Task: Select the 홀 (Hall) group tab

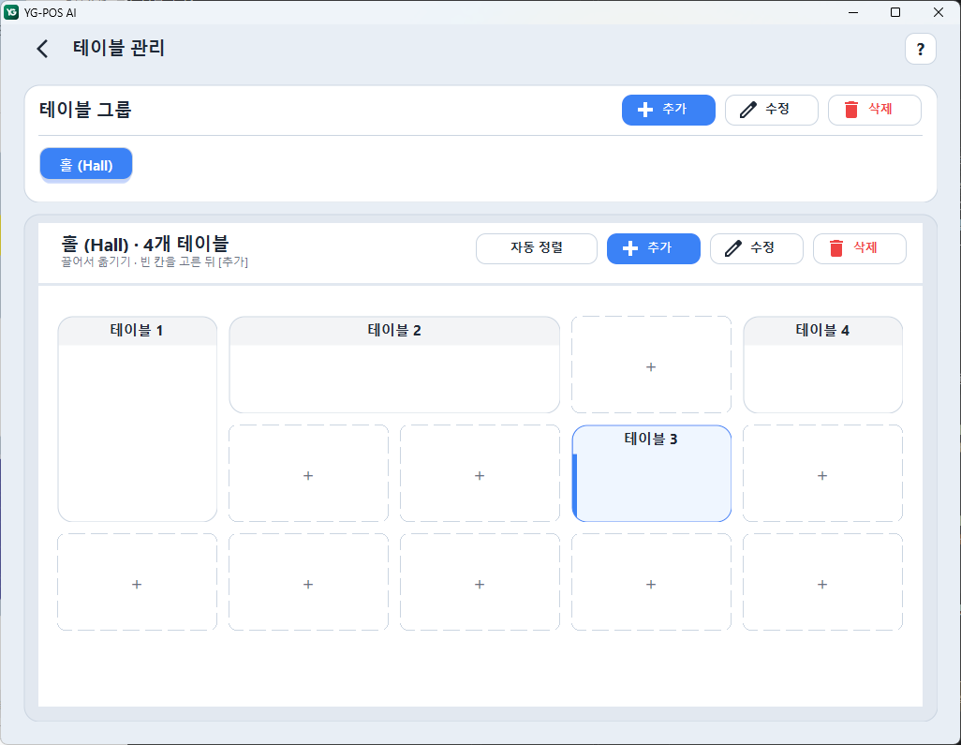Action: click(86, 165)
